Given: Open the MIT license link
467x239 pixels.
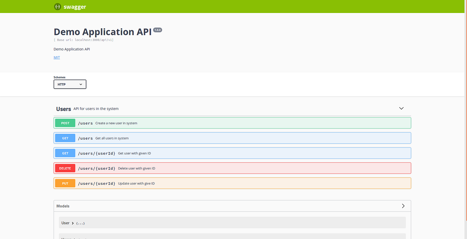Looking at the screenshot, I should click(57, 57).
